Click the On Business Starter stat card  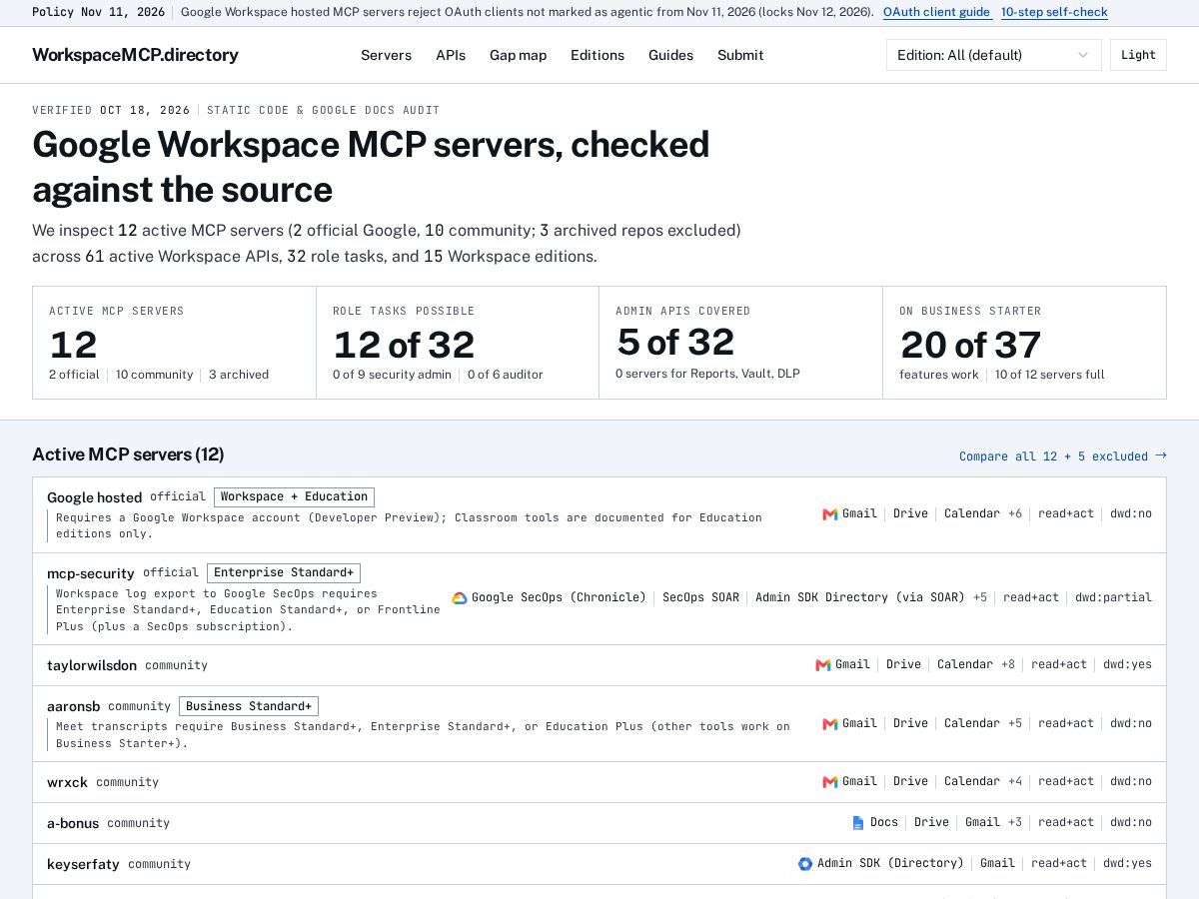1024,343
